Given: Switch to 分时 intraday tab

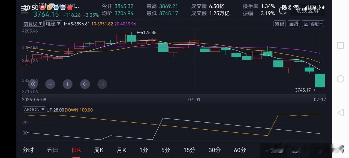Looking at the screenshot, I should (28, 150).
